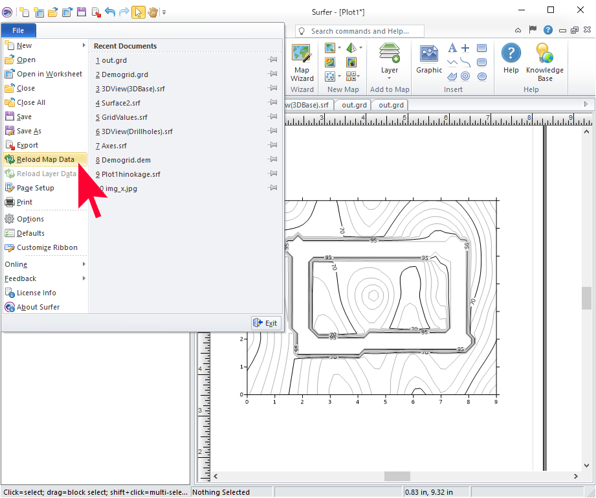The width and height of the screenshot is (596, 498).
Task: Pin out.grd in Recent Documents
Action: pos(272,60)
